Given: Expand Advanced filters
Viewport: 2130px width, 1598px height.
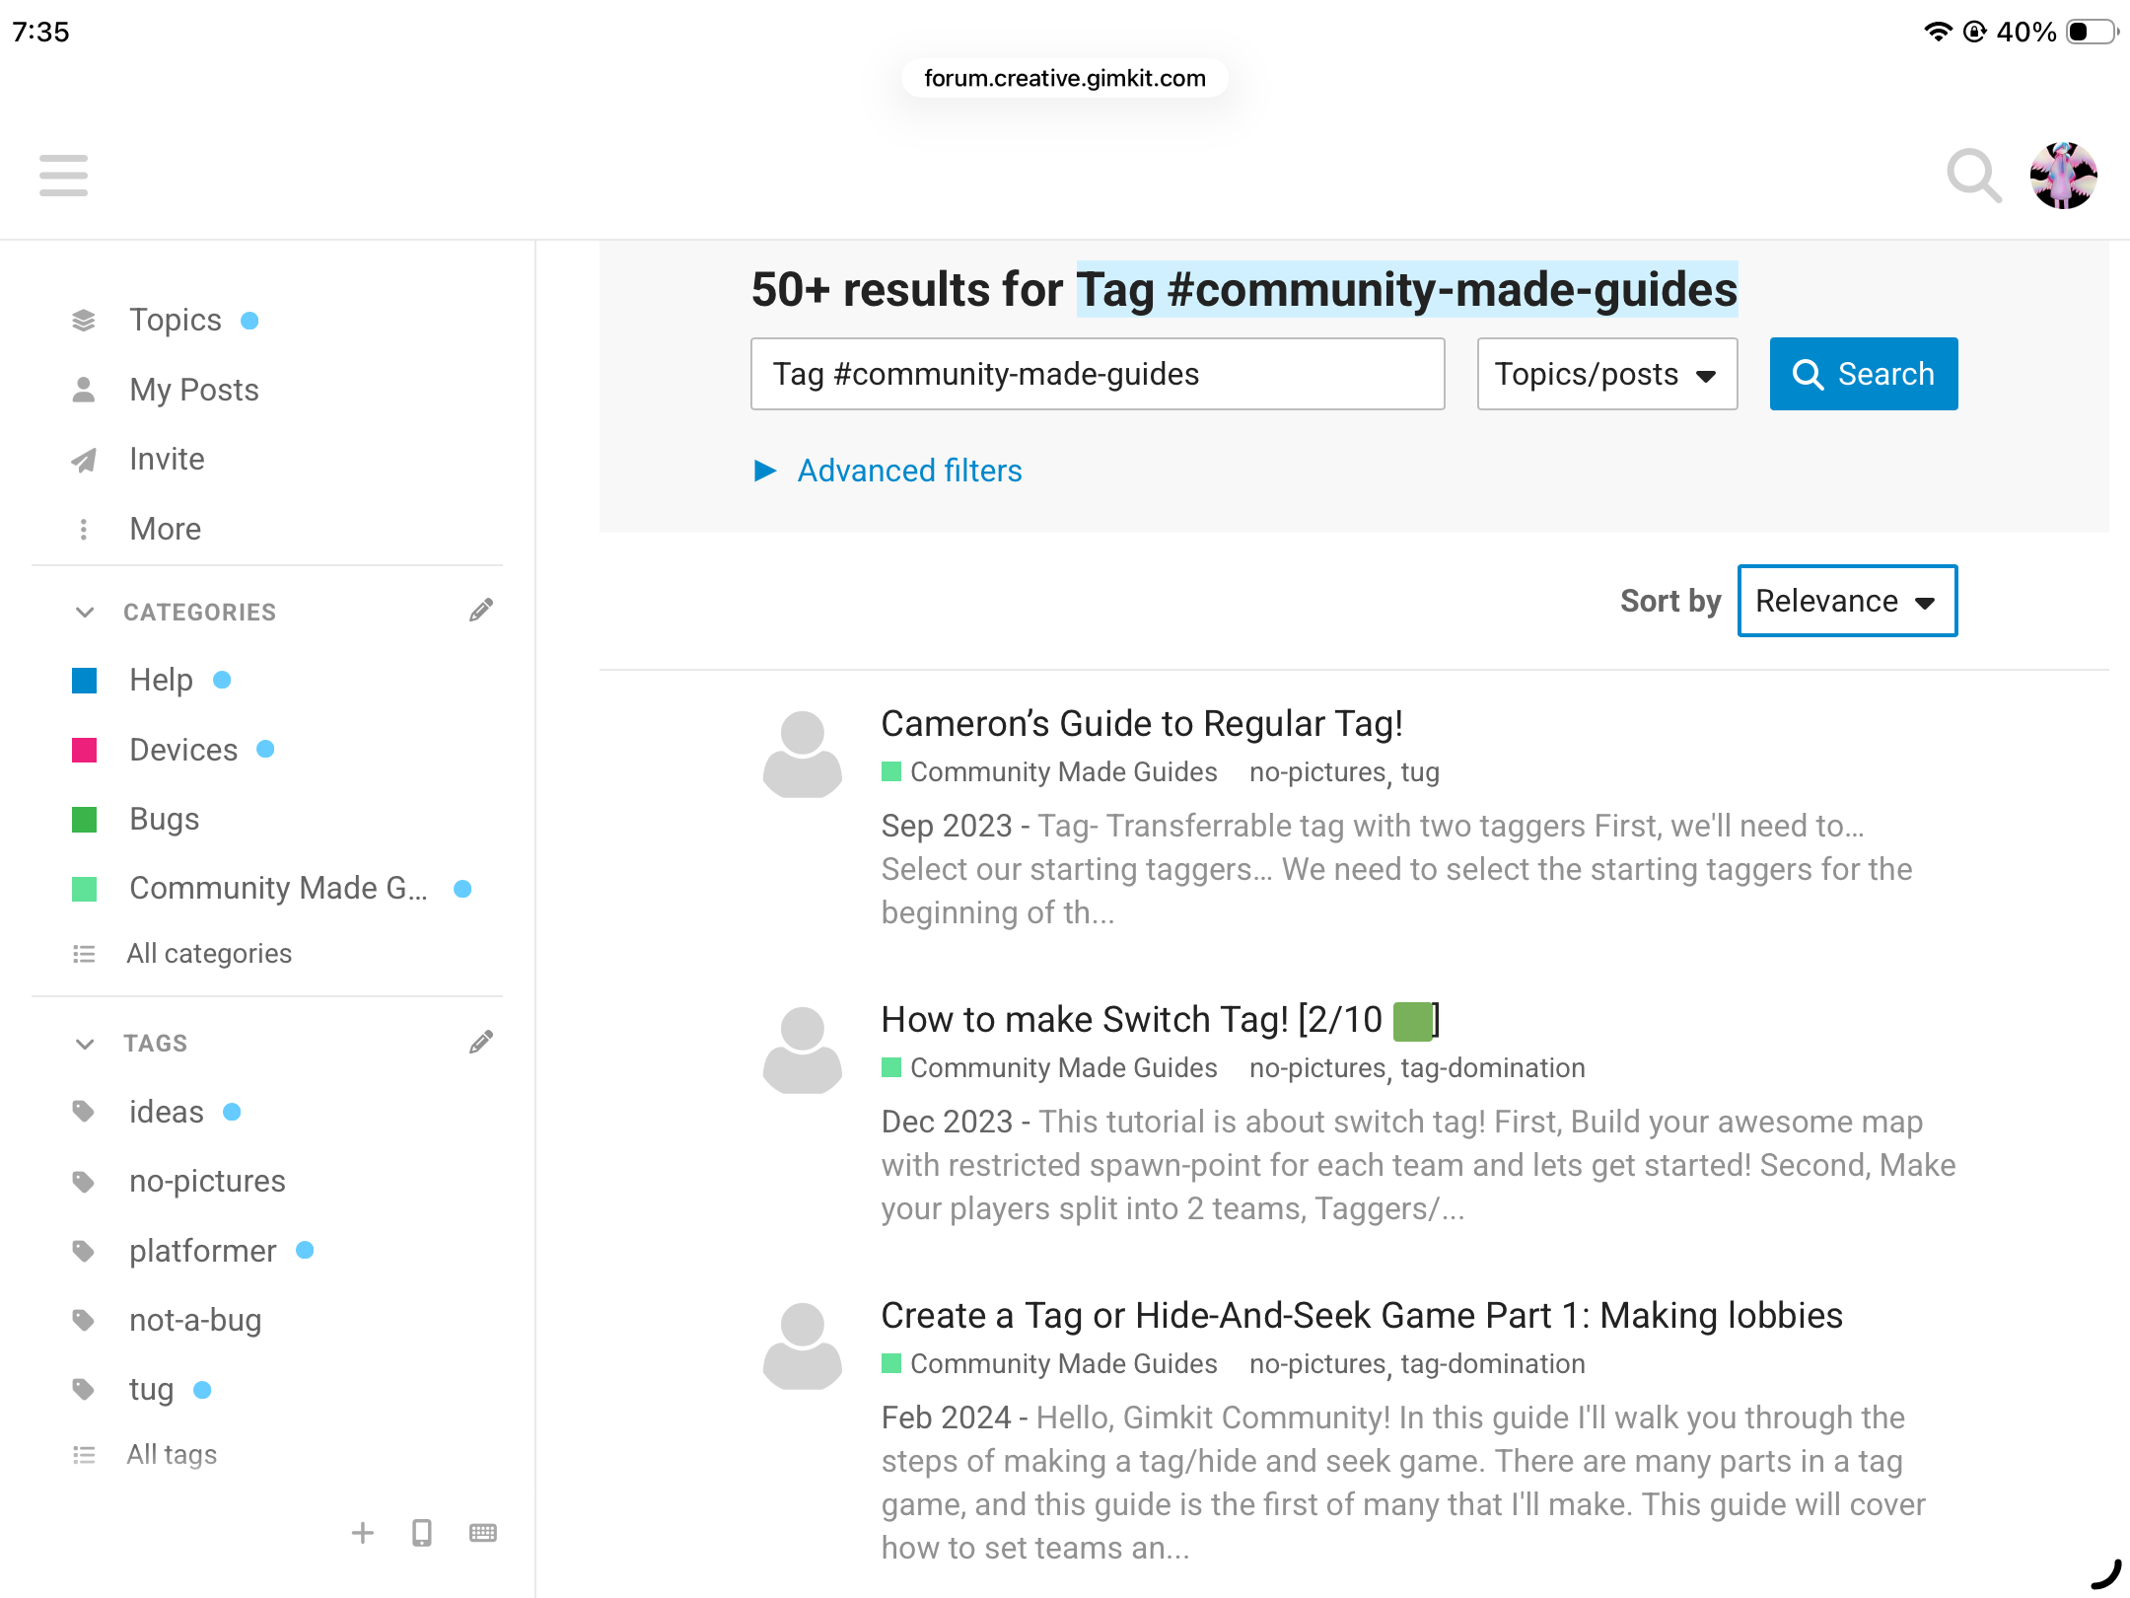Looking at the screenshot, I should 908,471.
